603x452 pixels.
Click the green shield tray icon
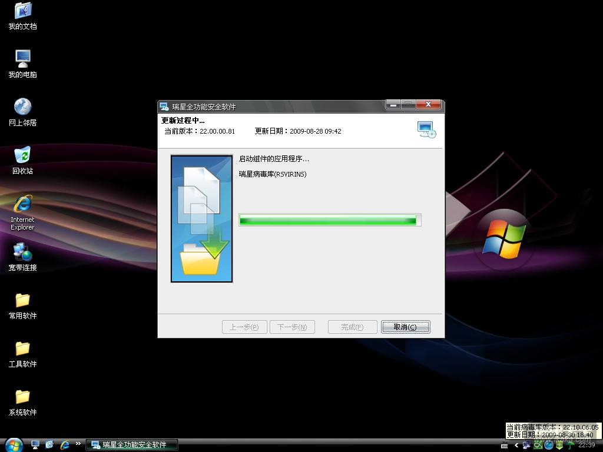(x=559, y=445)
